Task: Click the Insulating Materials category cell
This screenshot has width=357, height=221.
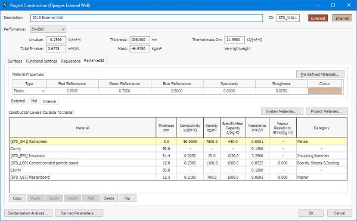Action: pos(322,156)
